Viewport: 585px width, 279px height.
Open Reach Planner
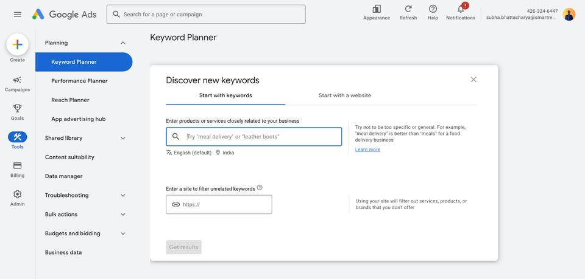point(70,100)
